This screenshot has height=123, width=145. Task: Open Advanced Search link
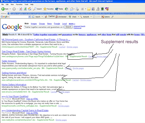pos(79,26)
